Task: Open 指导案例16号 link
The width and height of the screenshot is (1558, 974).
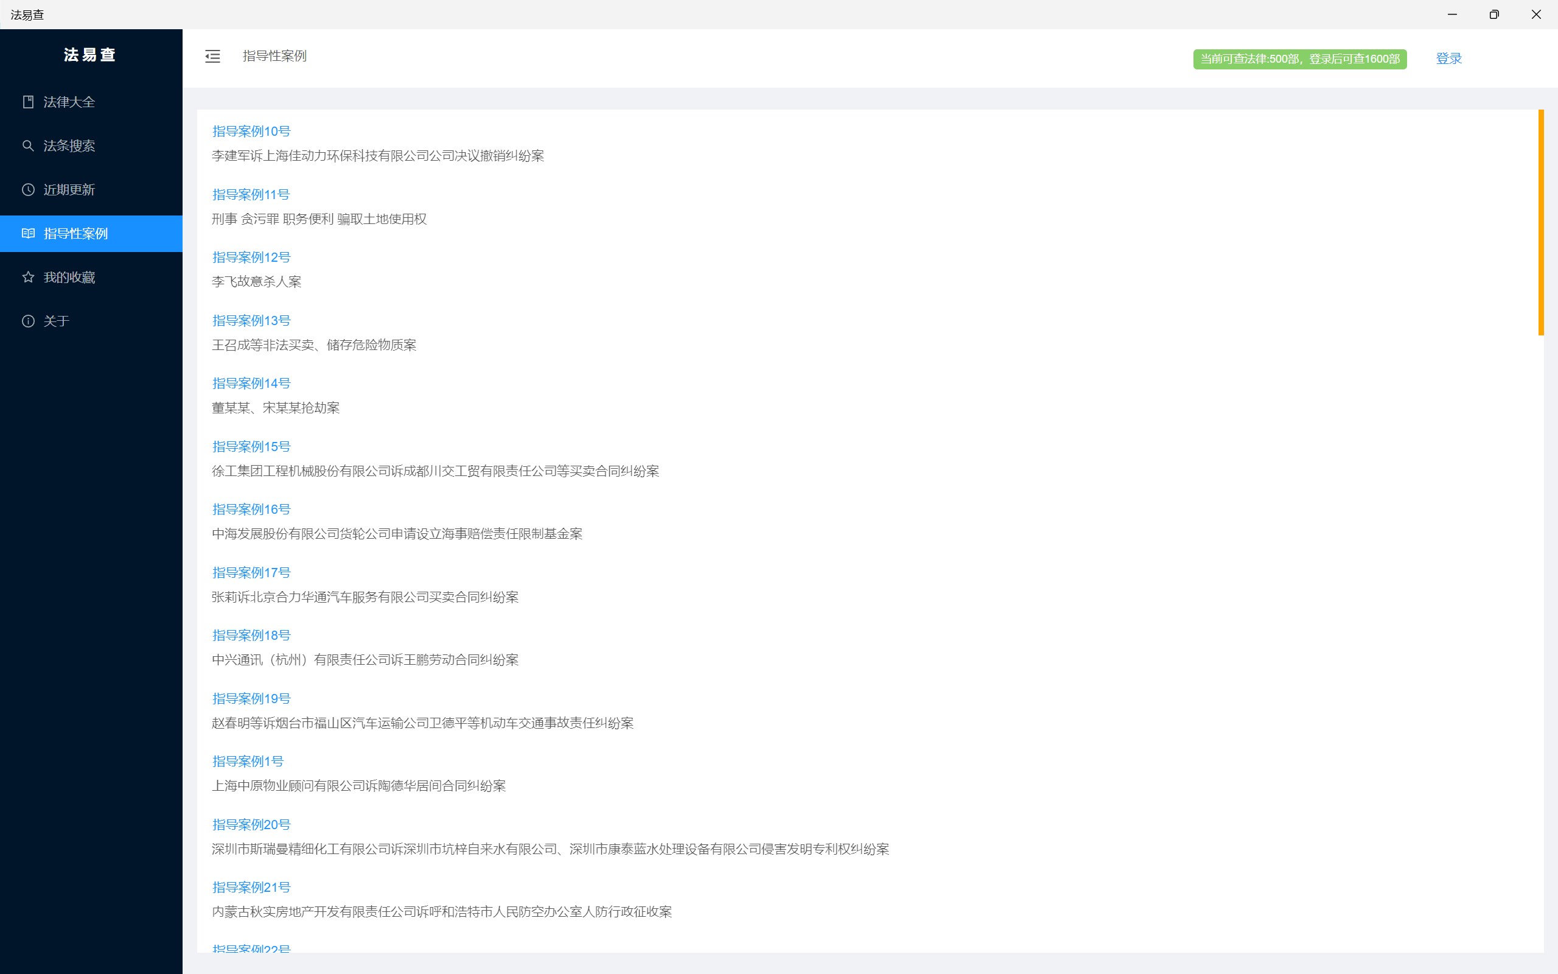Action: click(251, 510)
